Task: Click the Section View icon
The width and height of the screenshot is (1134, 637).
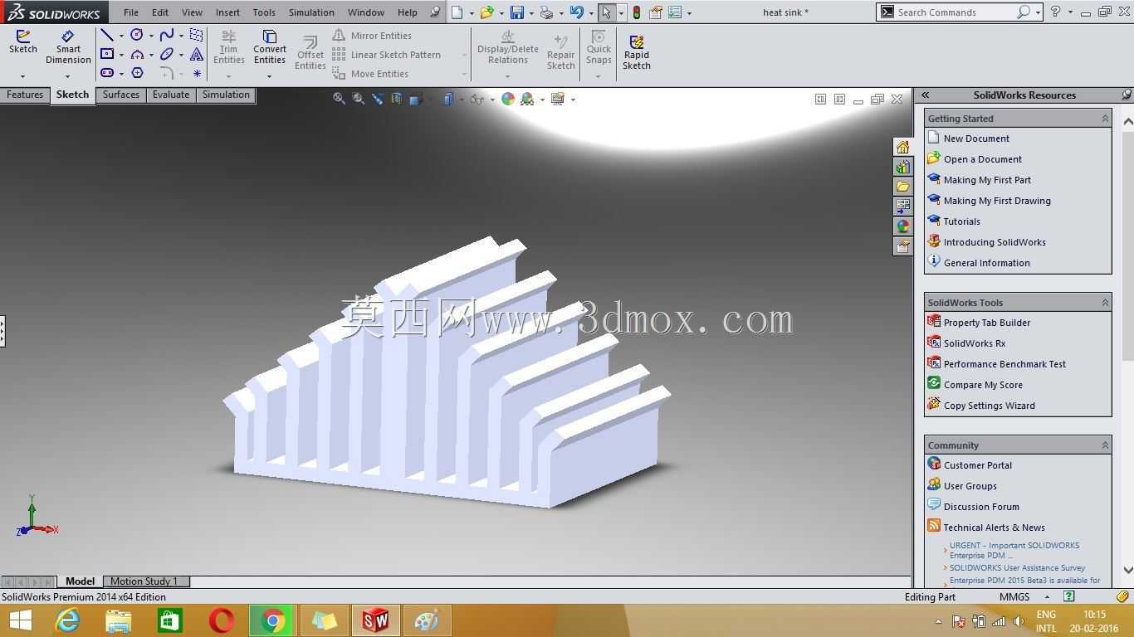Action: (x=397, y=99)
